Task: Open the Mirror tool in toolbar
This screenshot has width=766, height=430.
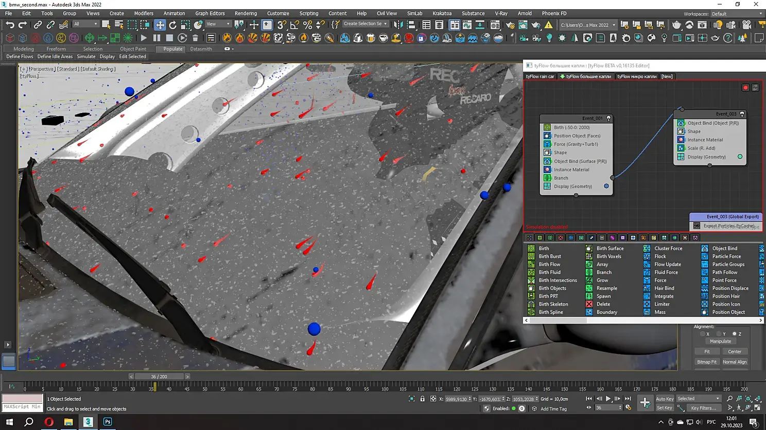Action: 398,25
